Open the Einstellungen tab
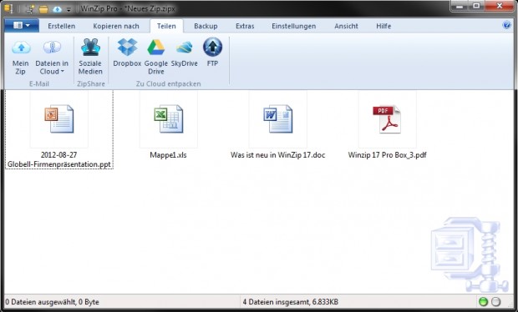 pos(294,26)
